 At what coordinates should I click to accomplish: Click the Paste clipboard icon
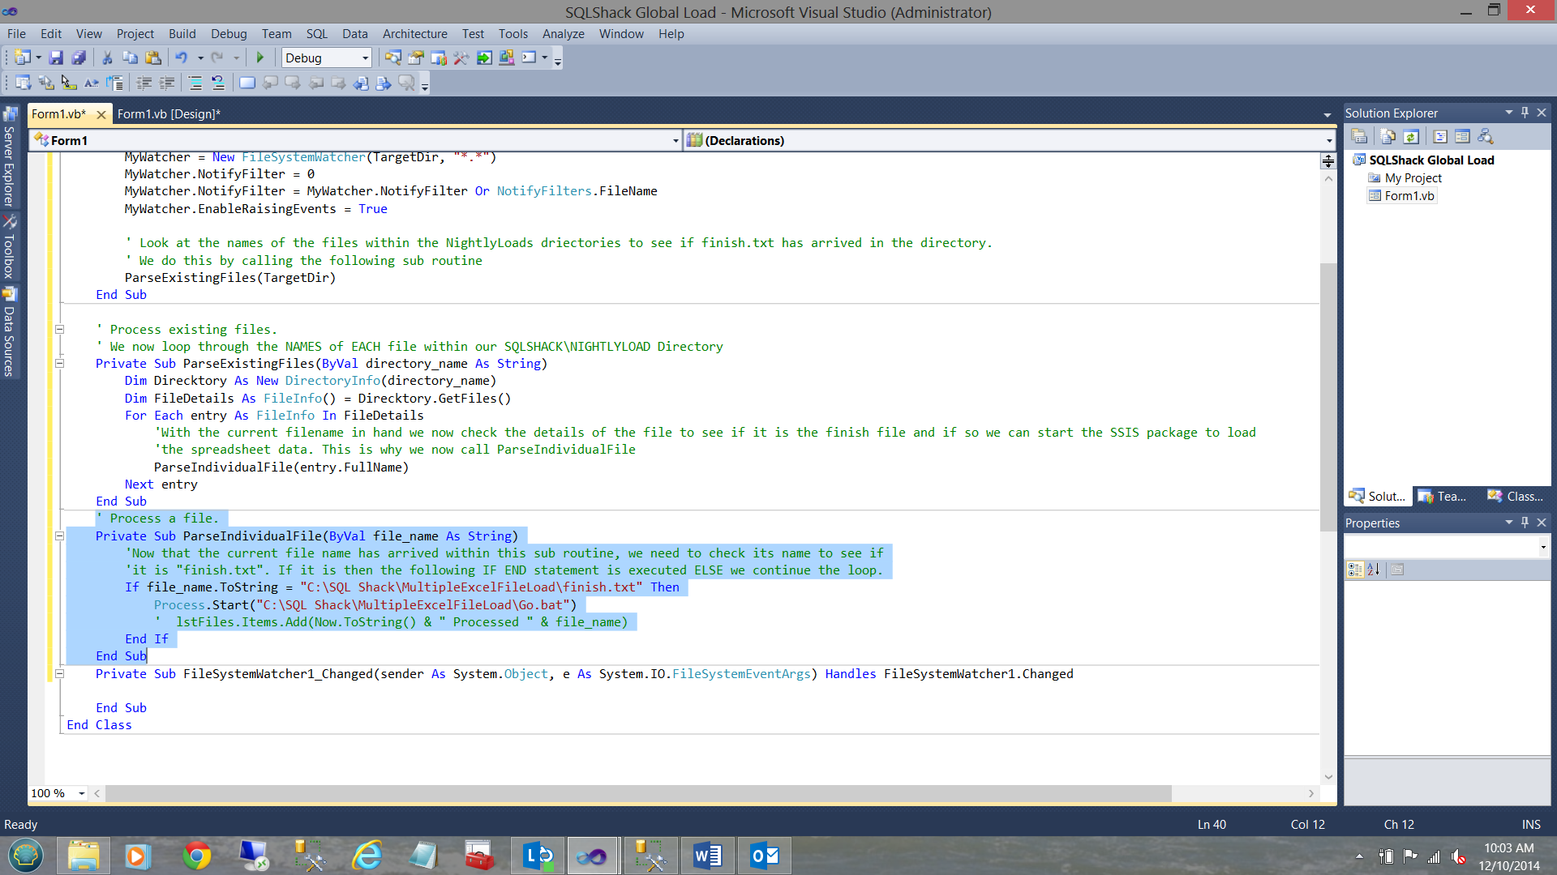point(153,58)
